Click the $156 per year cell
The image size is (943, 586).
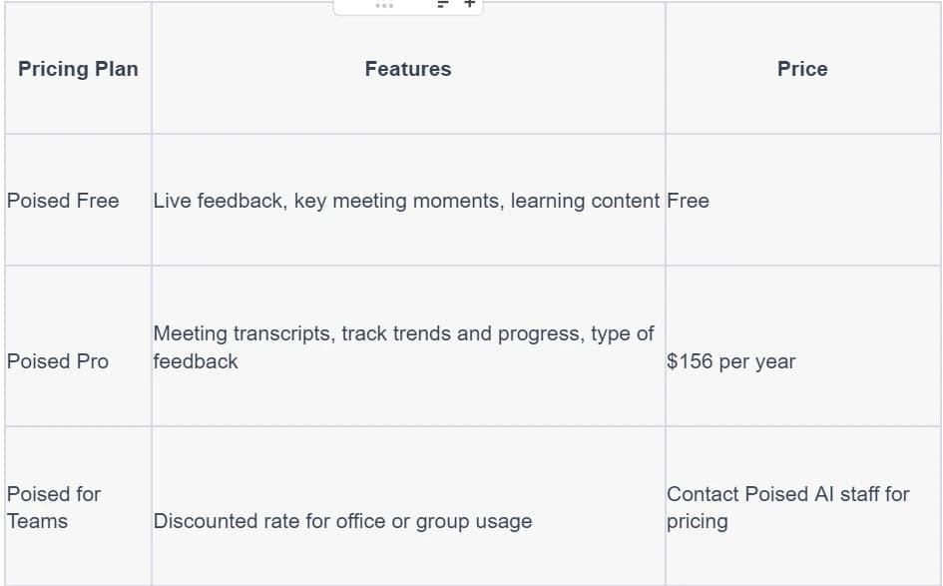tap(731, 361)
